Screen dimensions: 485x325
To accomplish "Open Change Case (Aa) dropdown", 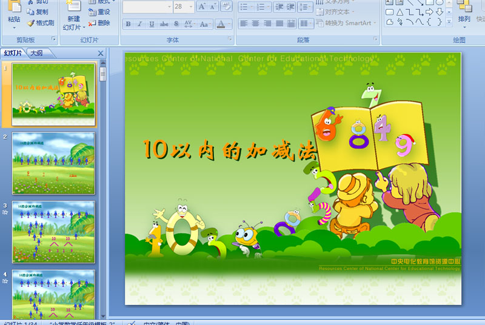I will click(205, 24).
